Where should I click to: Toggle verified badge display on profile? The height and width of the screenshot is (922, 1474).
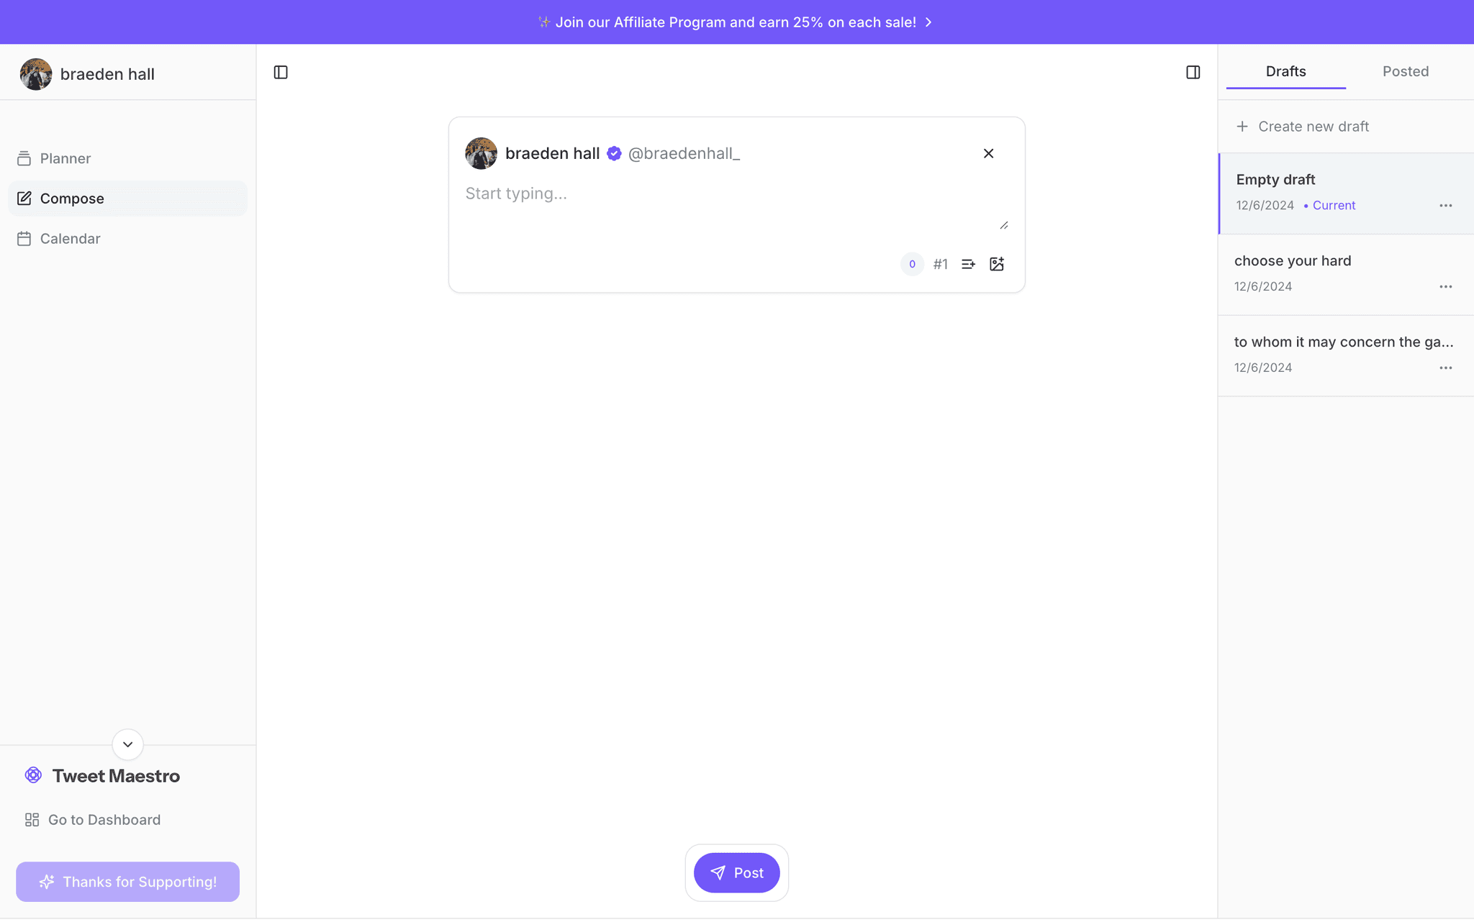click(x=614, y=153)
